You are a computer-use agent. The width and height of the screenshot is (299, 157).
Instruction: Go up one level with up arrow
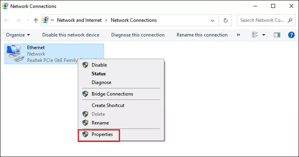35,20
